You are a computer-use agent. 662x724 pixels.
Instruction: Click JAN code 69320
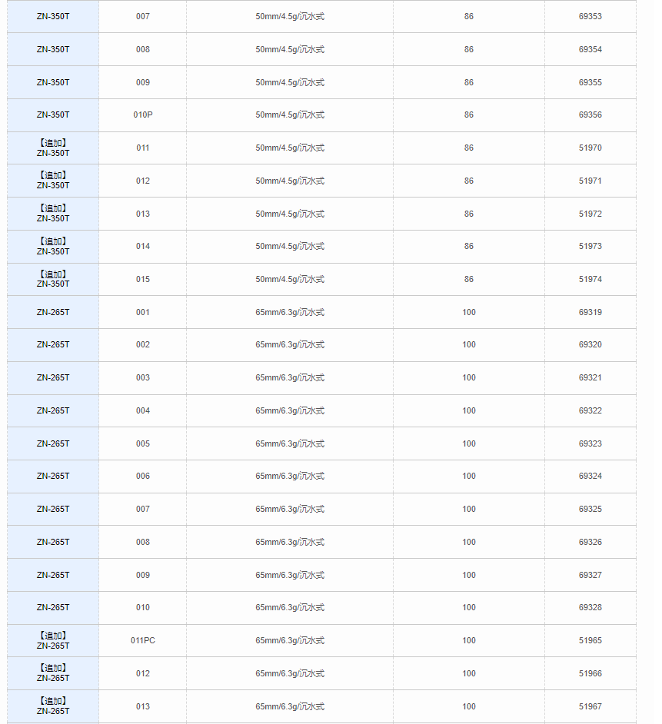click(x=590, y=344)
